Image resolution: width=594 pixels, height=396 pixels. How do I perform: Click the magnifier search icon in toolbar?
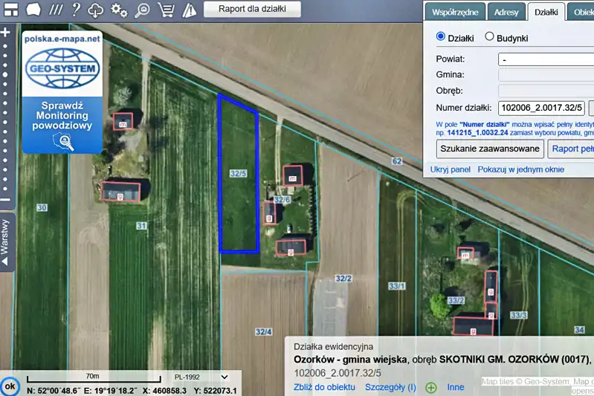(142, 10)
